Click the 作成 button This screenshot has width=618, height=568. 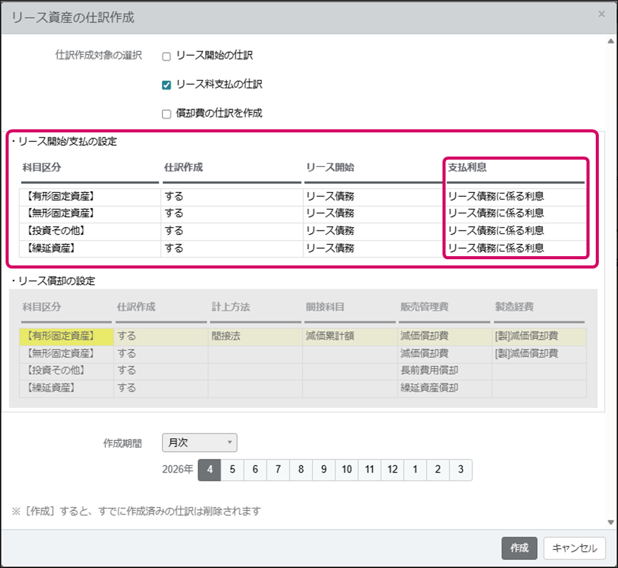[x=519, y=548]
